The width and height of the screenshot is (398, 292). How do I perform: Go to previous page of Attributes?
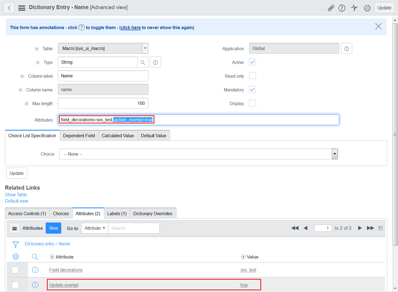click(x=306, y=228)
